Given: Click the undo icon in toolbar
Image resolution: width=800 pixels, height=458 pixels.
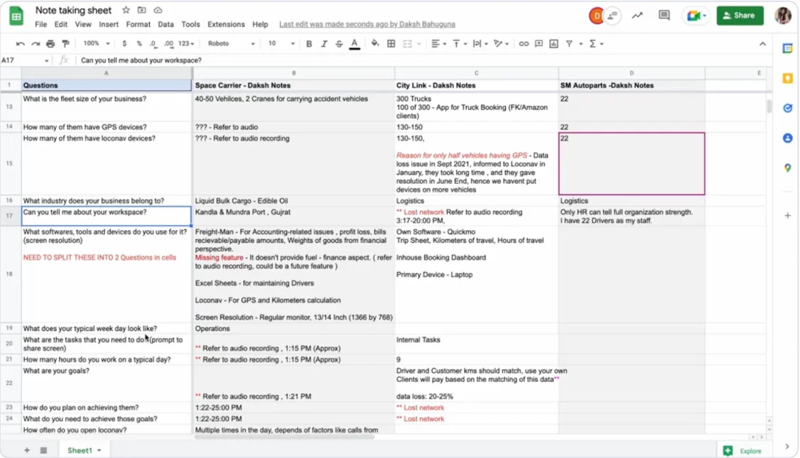Looking at the screenshot, I should [x=21, y=44].
